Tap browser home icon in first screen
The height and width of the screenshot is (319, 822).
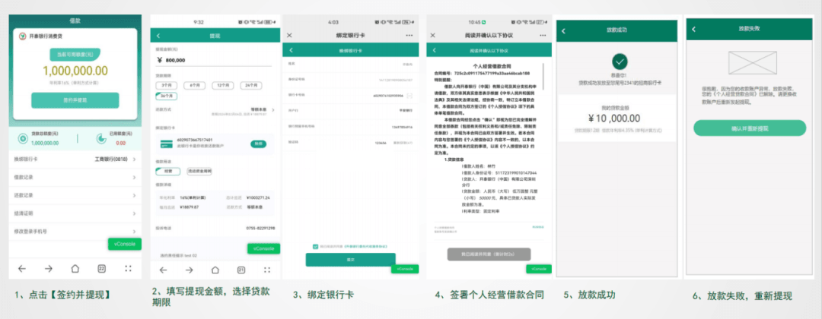(x=75, y=269)
